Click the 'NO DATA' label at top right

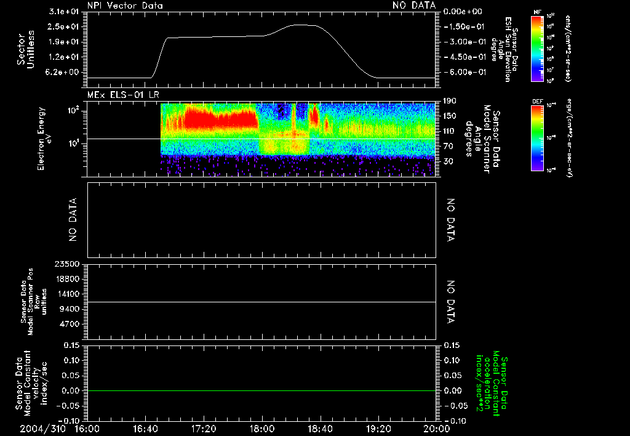click(x=414, y=6)
